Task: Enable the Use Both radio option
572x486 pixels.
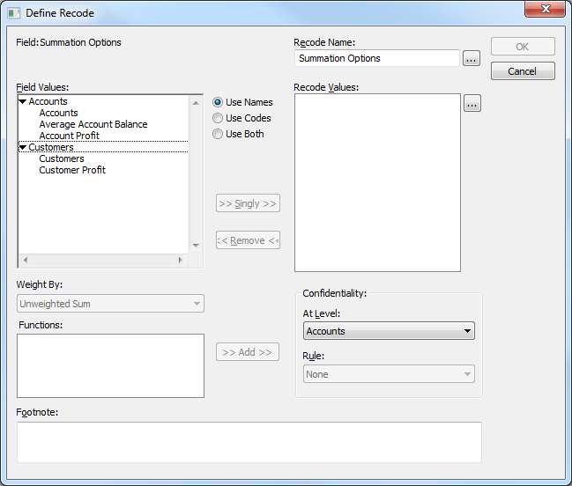Action: (218, 134)
